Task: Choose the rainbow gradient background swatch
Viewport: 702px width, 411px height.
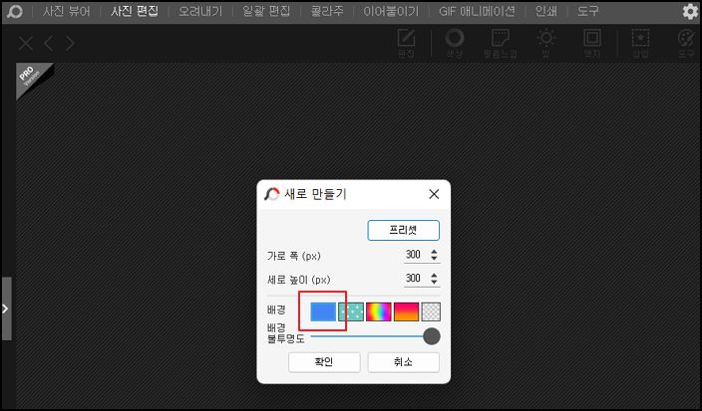Action: (x=379, y=311)
